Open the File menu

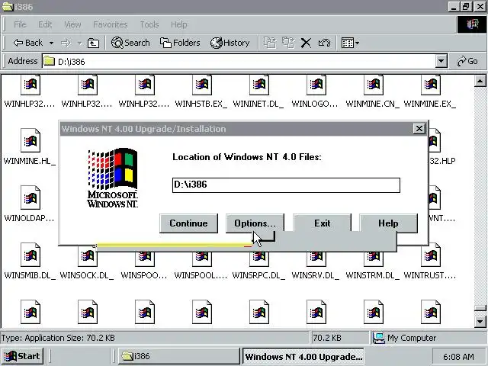[x=20, y=24]
